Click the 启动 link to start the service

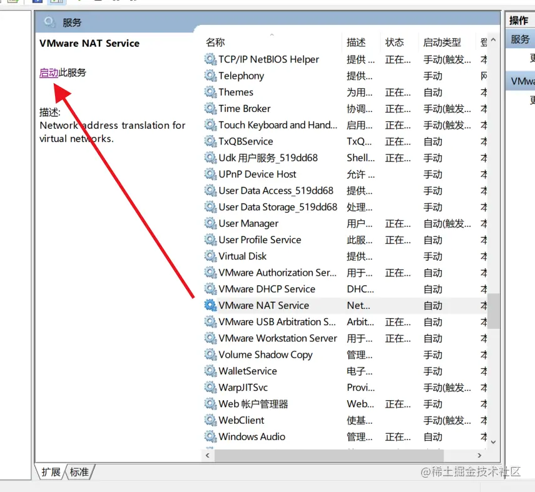(x=49, y=73)
